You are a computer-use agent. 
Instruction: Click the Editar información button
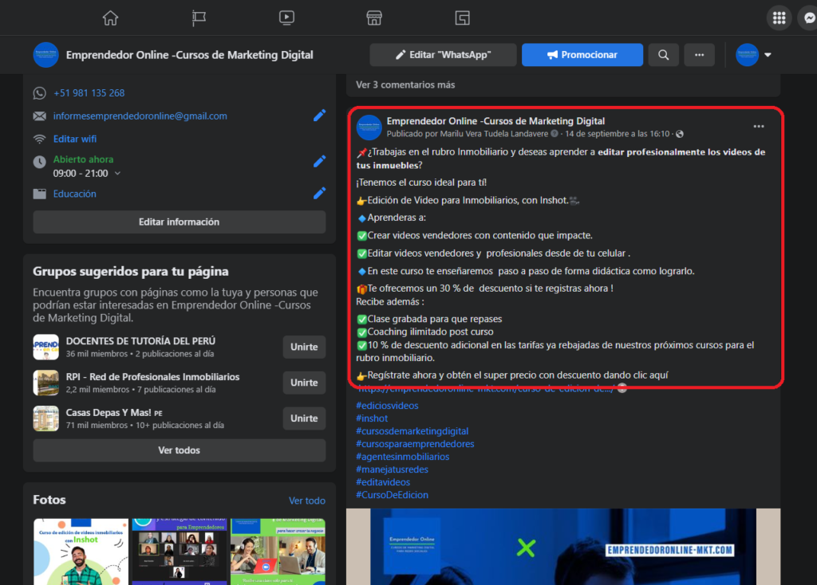pos(179,222)
